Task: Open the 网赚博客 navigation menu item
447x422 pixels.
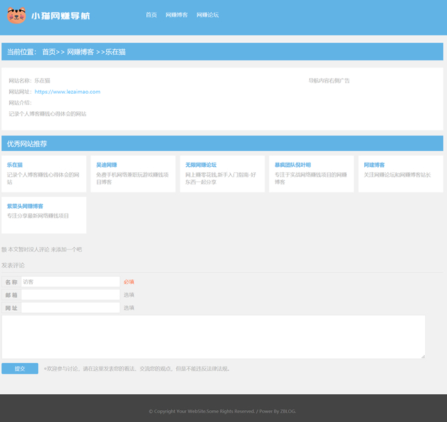Action: [x=176, y=15]
